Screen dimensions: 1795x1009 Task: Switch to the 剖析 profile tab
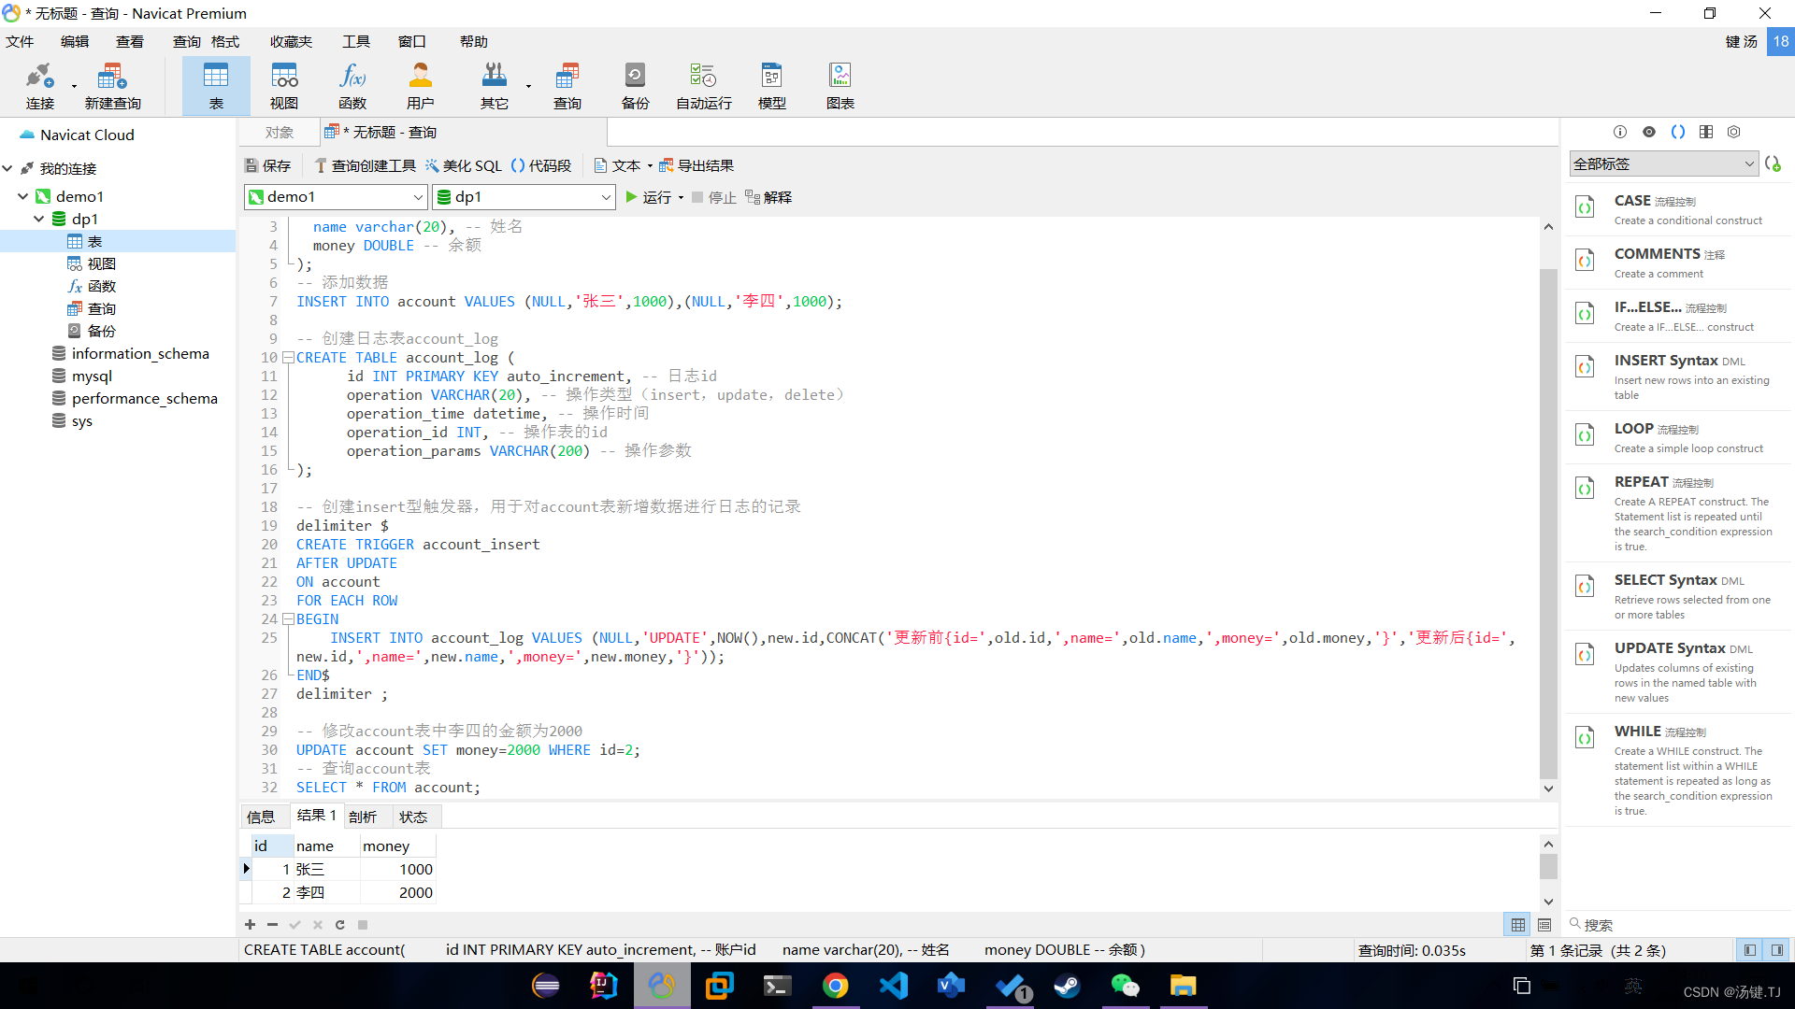pyautogui.click(x=363, y=817)
